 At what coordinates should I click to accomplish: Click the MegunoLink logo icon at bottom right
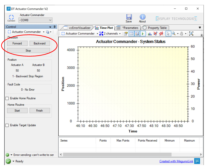tap(197, 161)
